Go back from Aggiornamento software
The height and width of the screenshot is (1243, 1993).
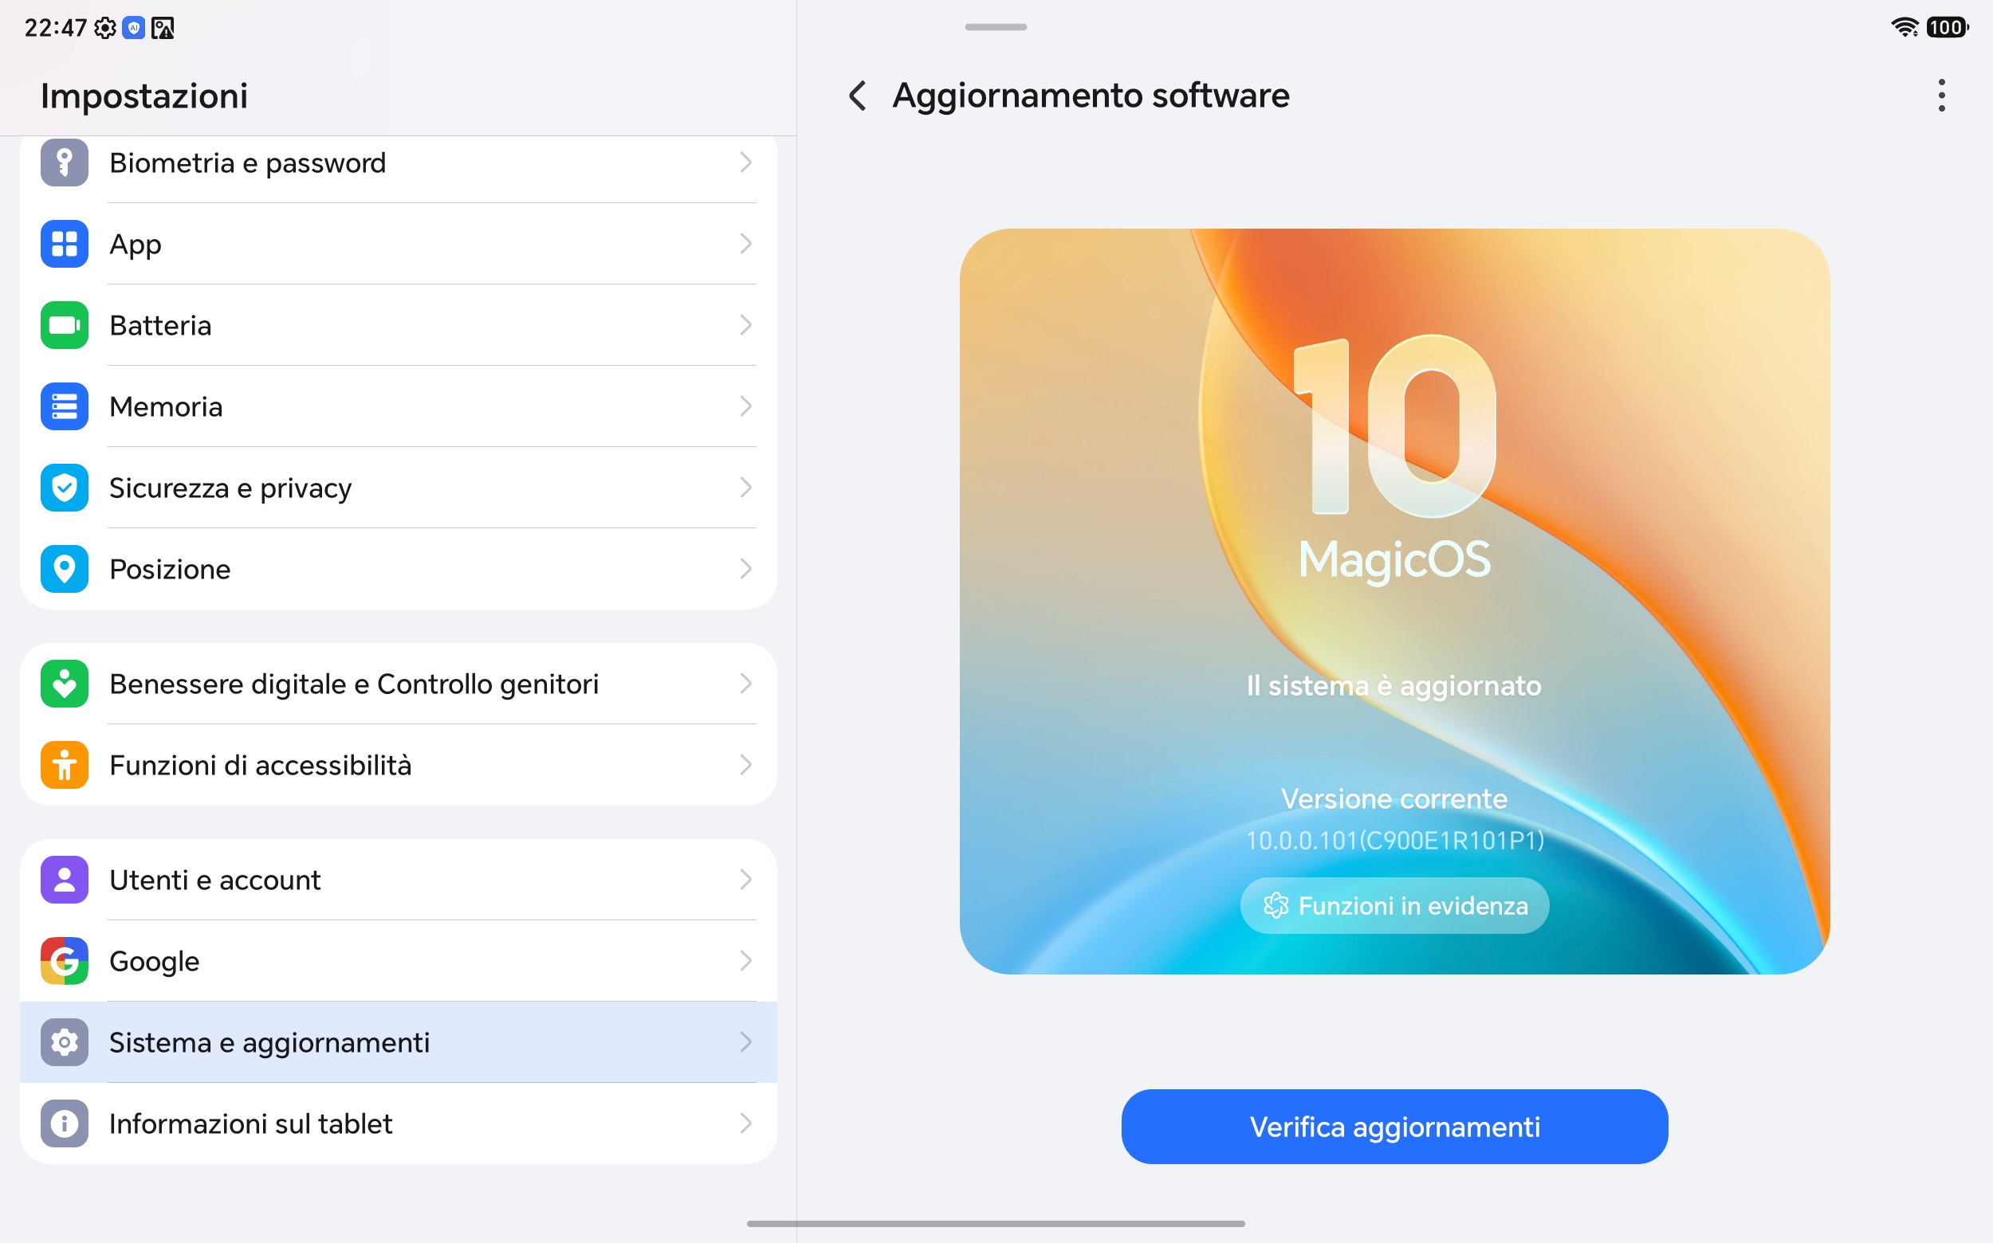tap(857, 96)
